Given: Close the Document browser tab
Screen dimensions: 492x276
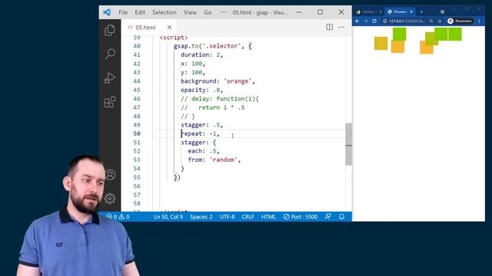Looking at the screenshot, I should (411, 12).
